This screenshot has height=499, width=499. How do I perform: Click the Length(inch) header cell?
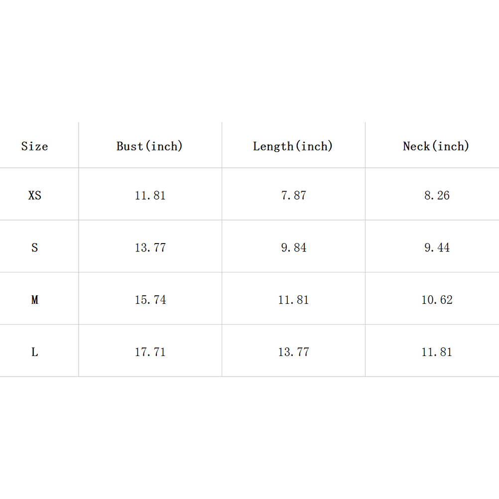293,146
